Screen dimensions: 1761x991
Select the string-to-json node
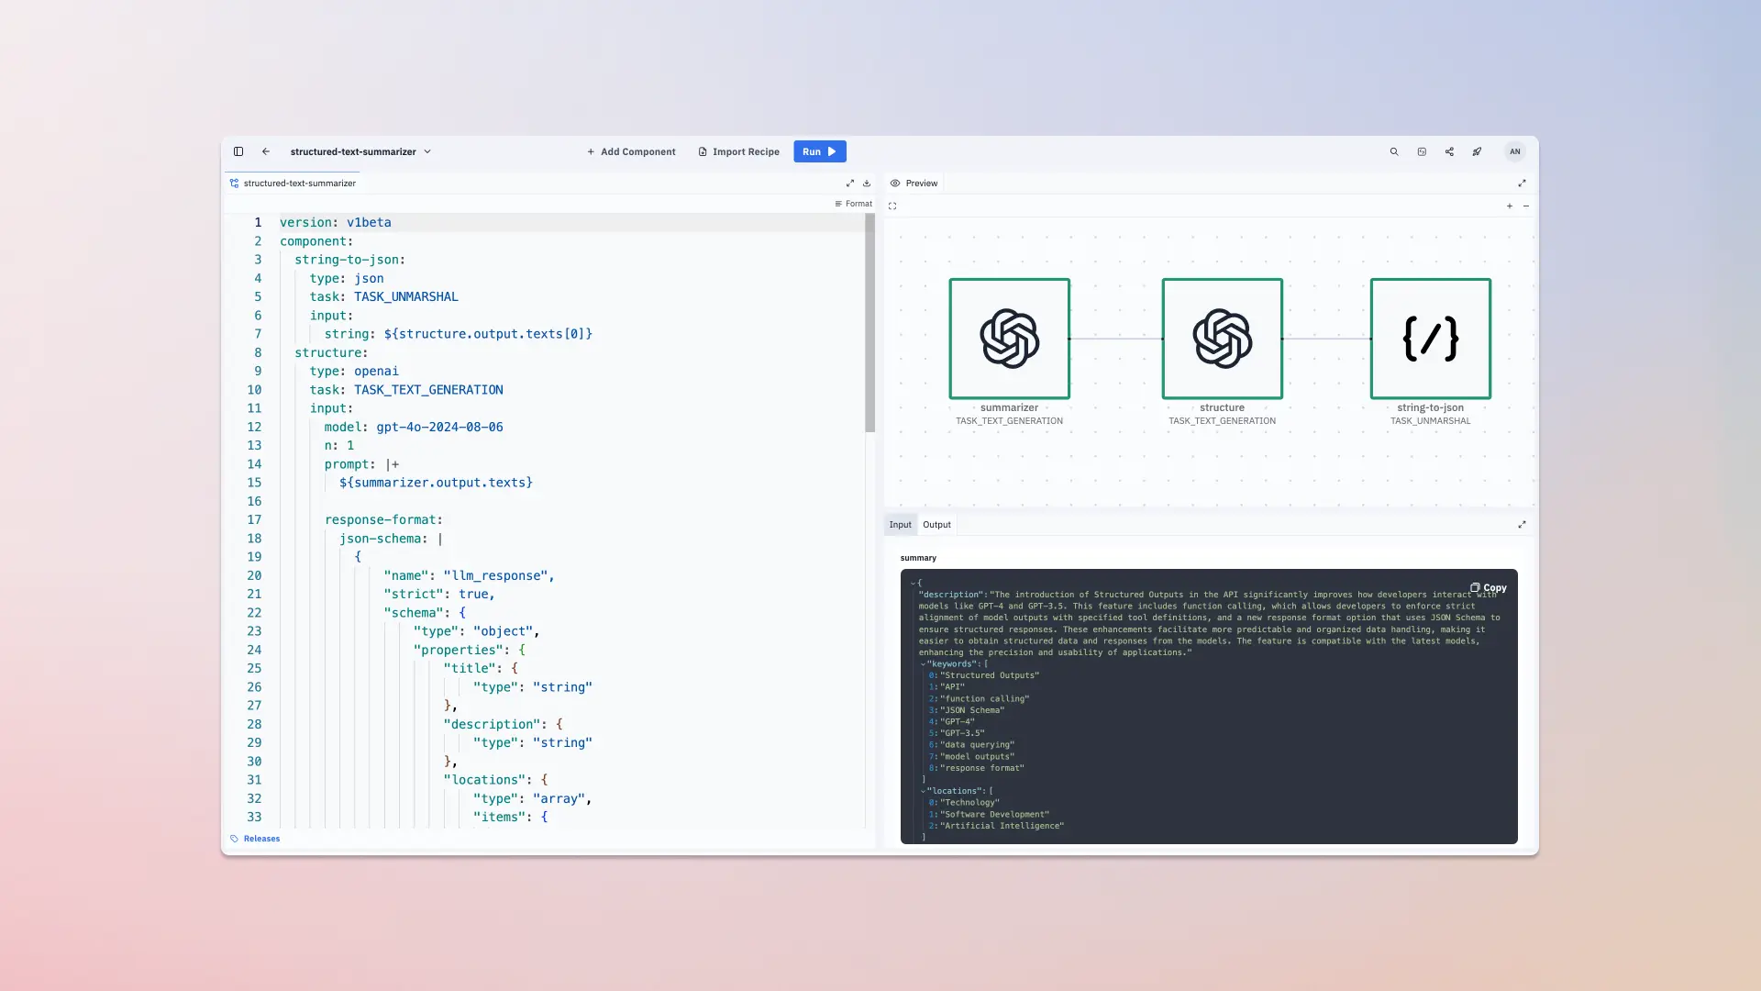click(x=1430, y=339)
